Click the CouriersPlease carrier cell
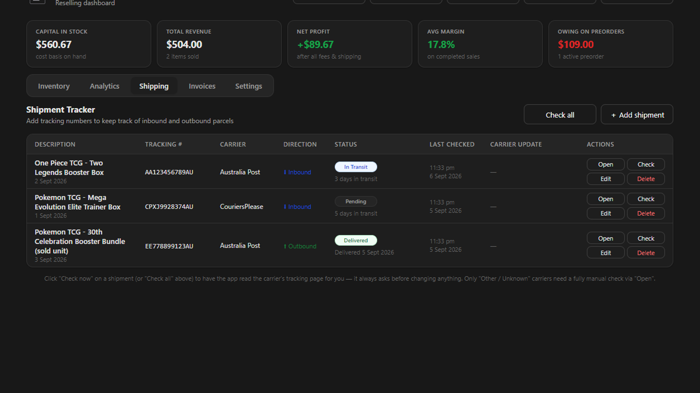The image size is (700, 393). (241, 207)
